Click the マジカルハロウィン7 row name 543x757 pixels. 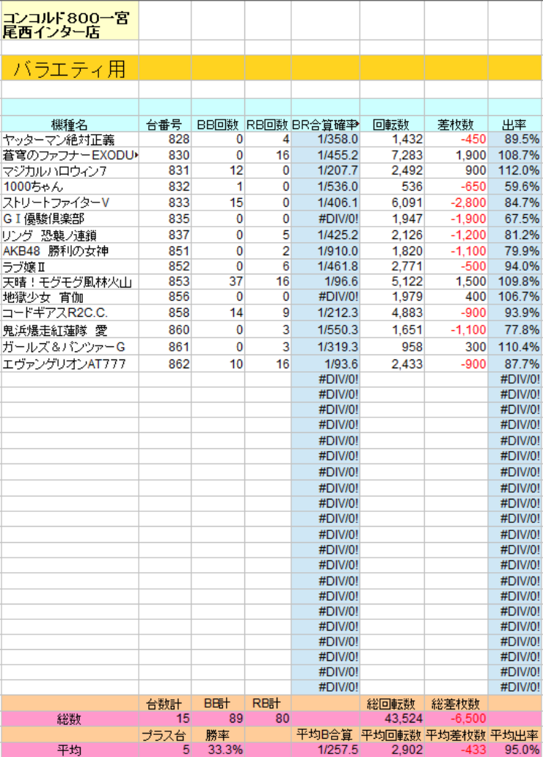(69, 171)
